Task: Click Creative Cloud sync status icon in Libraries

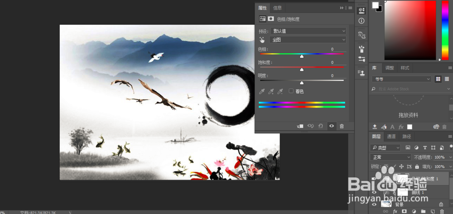Action: pos(436,127)
